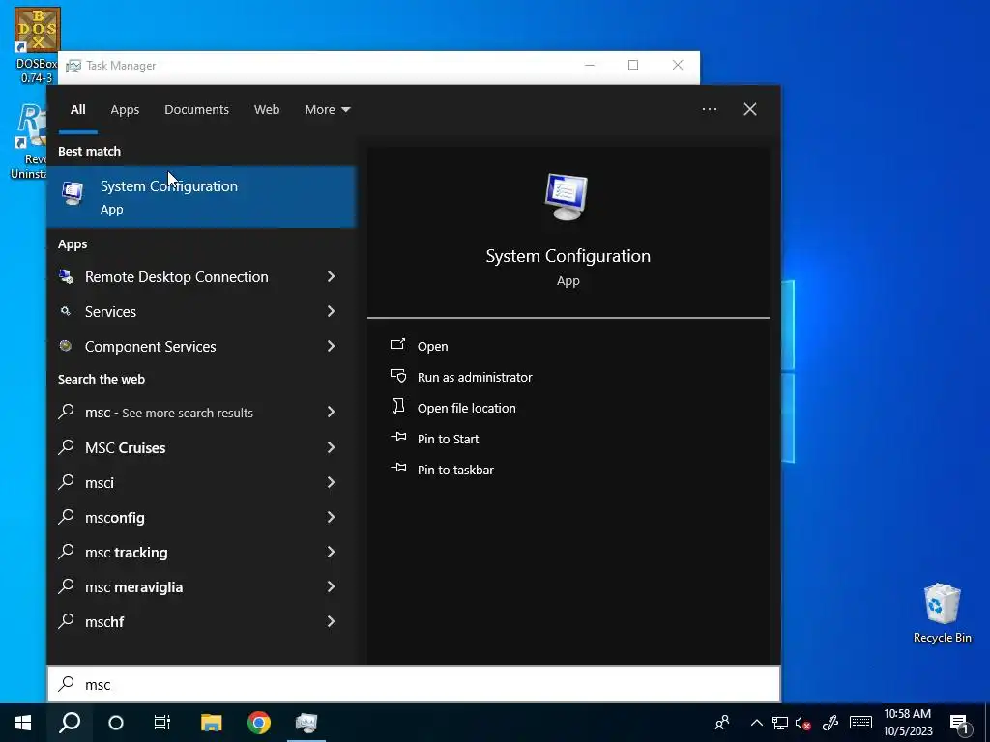990x742 pixels.
Task: Click the System Configuration icon in best match
Action: [73, 193]
